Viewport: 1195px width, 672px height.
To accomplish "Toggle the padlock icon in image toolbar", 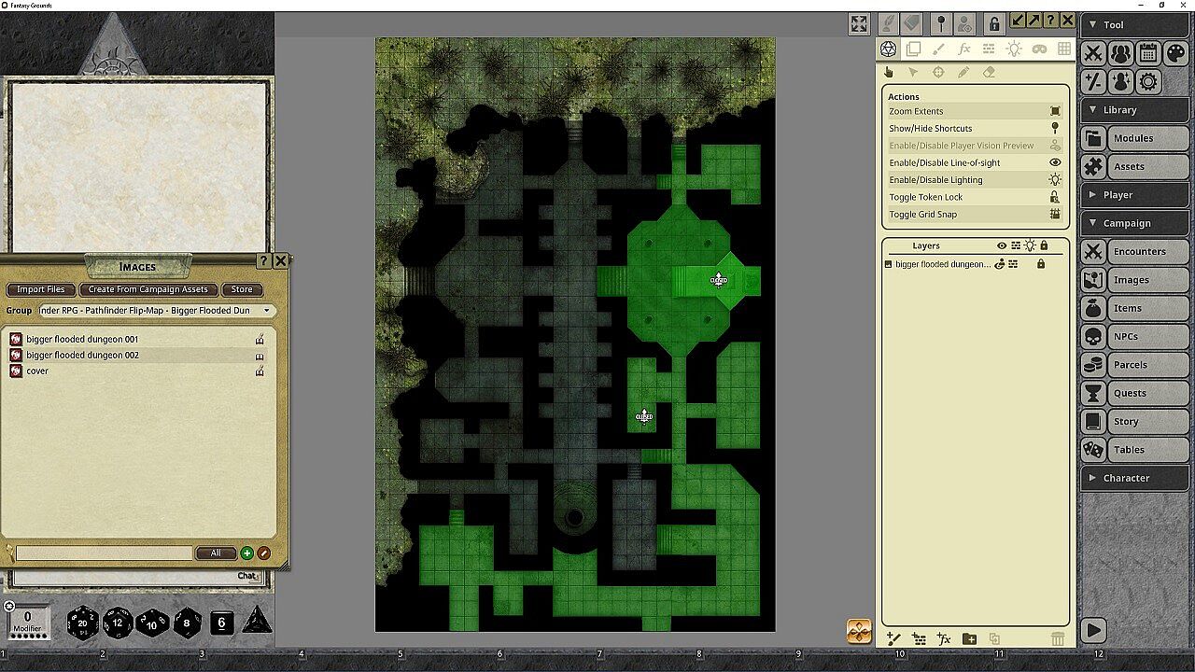I will point(994,23).
